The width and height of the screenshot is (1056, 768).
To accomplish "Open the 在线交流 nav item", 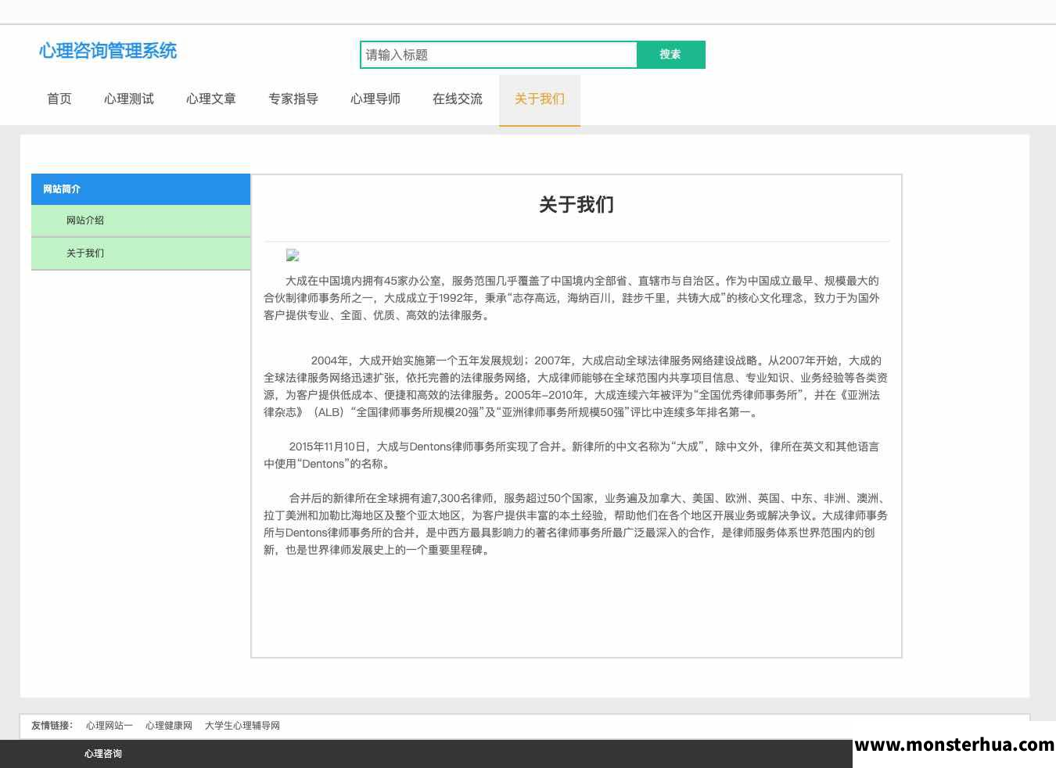I will click(458, 99).
